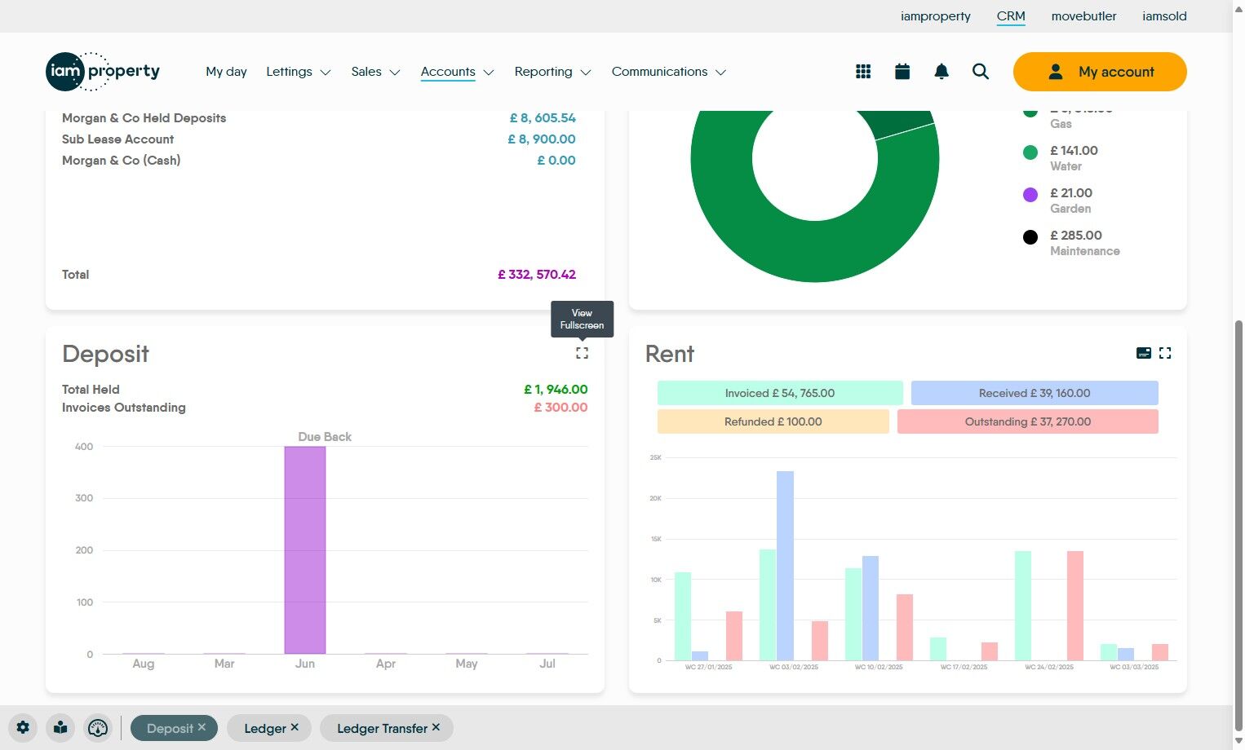Screen dimensions: 1245x750
Task: View the Deposit panel fullscreen
Action: click(582, 353)
